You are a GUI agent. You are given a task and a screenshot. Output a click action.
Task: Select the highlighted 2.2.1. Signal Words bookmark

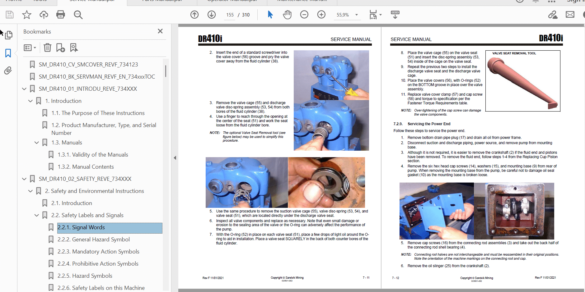click(x=110, y=228)
